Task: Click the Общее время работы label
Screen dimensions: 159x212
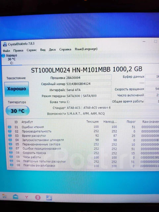Action: [x=128, y=101]
